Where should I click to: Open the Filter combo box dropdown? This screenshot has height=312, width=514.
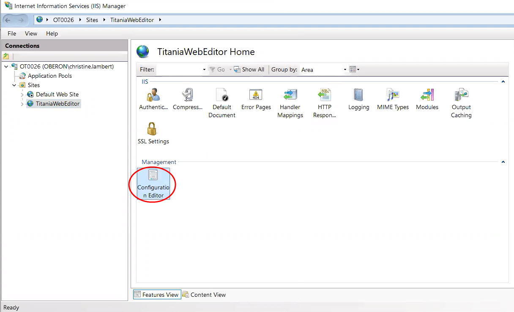tap(204, 70)
